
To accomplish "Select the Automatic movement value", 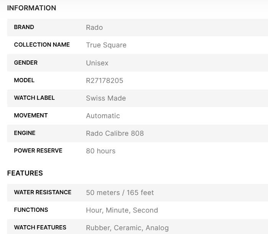I will point(103,116).
